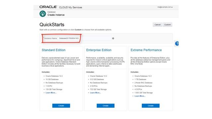Open Learn More under Enterprise Edition

click(95, 93)
